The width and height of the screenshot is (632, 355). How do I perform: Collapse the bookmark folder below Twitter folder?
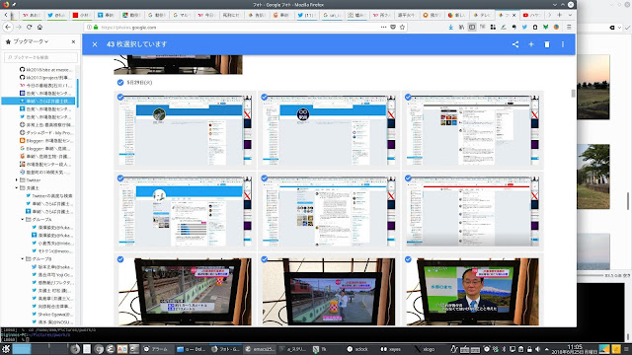17,188
